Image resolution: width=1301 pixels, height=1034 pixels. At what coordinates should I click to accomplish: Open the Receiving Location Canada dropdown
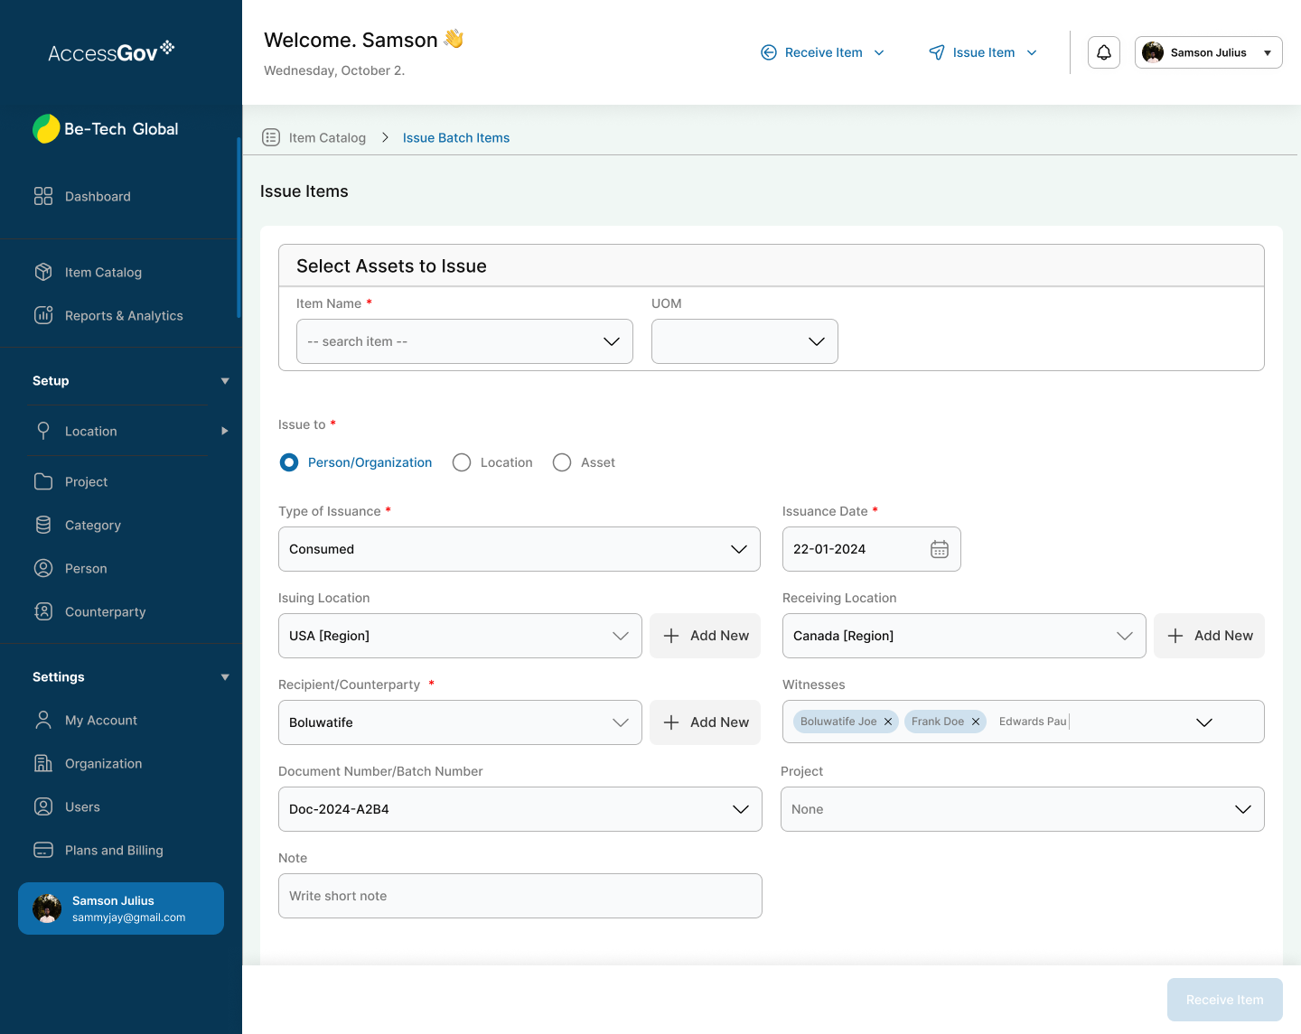964,636
